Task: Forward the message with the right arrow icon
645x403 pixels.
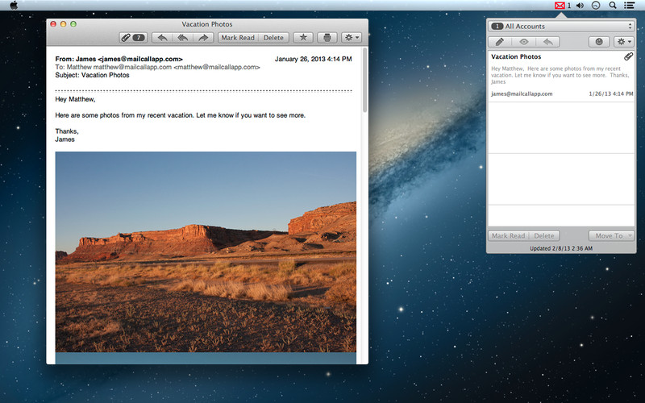Action: point(203,37)
